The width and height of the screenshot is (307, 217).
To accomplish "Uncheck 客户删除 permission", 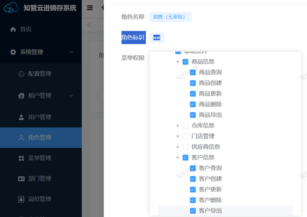I will [x=193, y=200].
